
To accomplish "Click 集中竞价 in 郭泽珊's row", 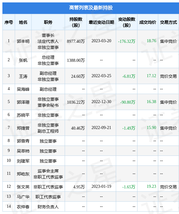I will click(168, 102).
